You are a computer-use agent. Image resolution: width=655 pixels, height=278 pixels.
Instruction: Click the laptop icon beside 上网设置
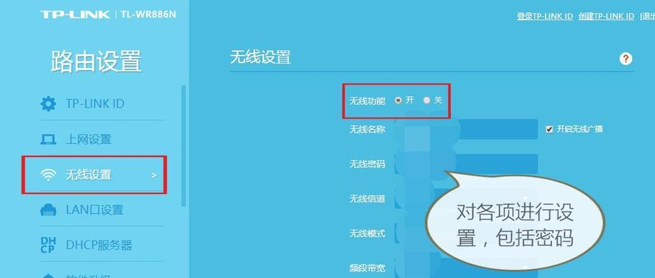tap(48, 139)
